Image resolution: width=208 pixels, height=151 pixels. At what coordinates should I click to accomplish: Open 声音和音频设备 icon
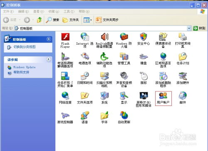click(x=124, y=80)
